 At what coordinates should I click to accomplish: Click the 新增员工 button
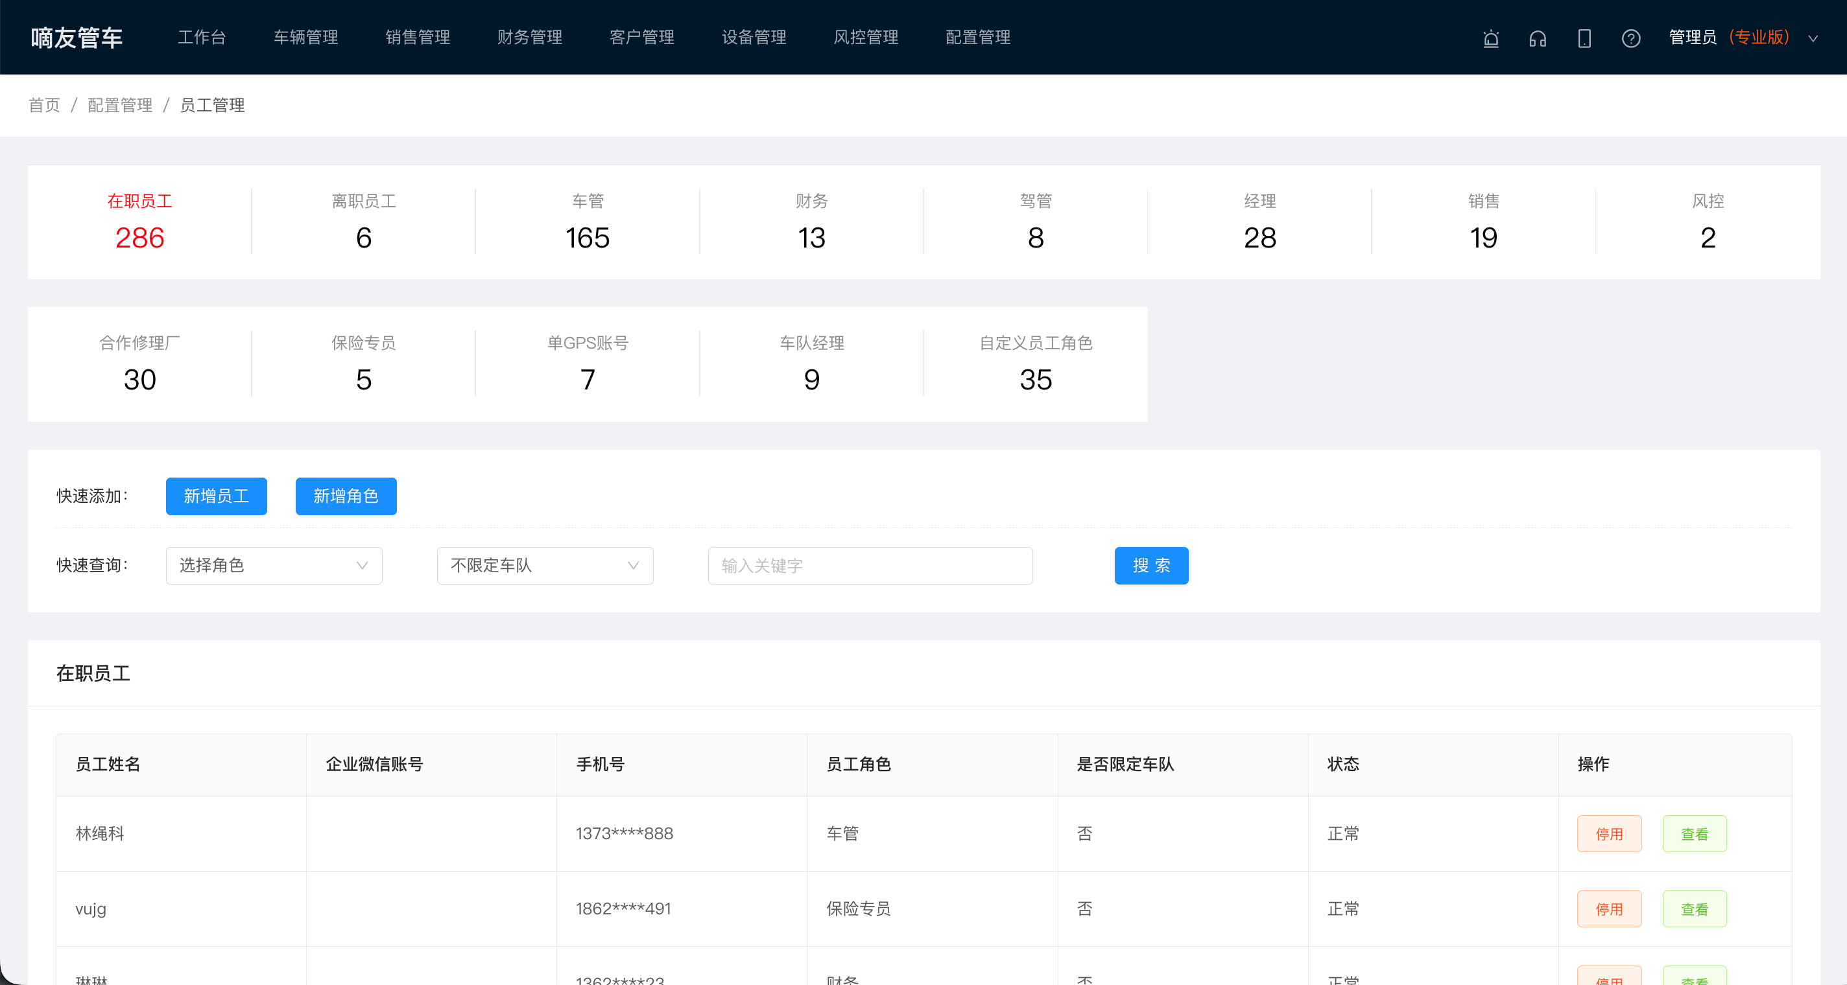[x=216, y=496]
